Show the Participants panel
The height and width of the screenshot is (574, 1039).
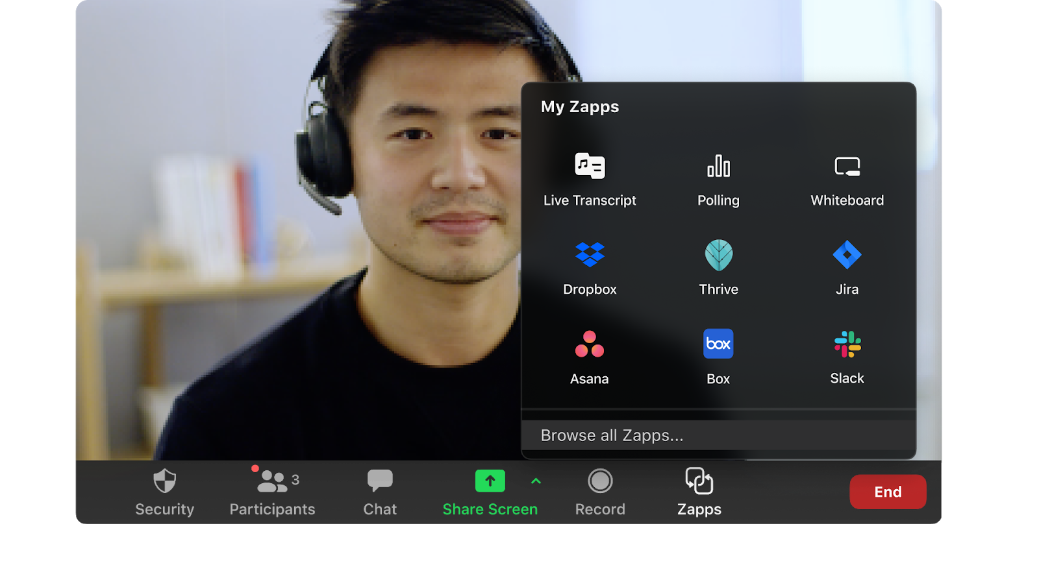pyautogui.click(x=272, y=482)
